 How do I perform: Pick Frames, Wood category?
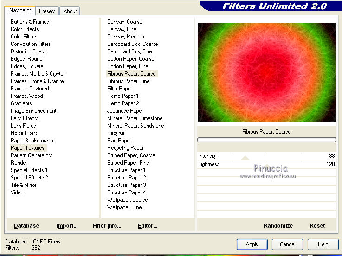pos(27,96)
